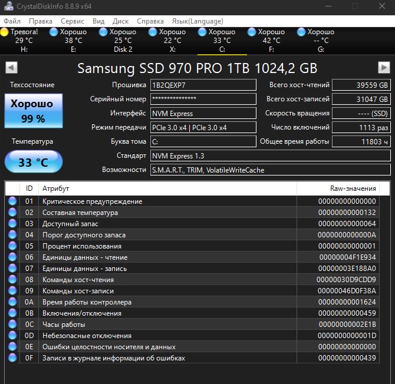Select attribute text Часы работы
Viewport: 395px width, 384px height.
64,325
